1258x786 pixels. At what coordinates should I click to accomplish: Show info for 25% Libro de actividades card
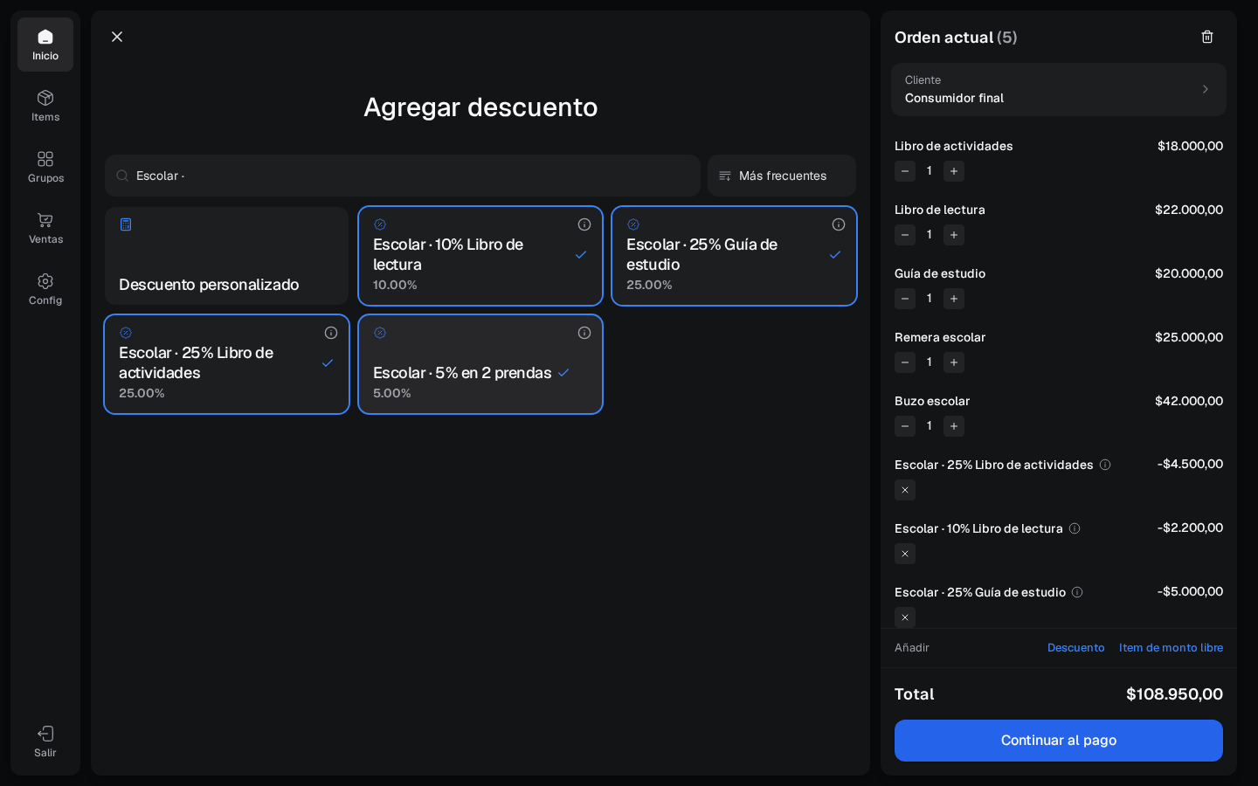(x=331, y=333)
